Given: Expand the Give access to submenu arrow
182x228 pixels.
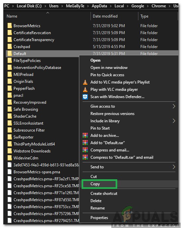Looking at the screenshot, I should [174, 106].
